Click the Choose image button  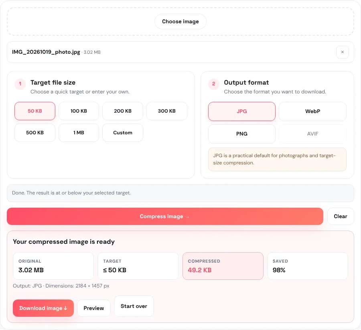[x=180, y=21]
